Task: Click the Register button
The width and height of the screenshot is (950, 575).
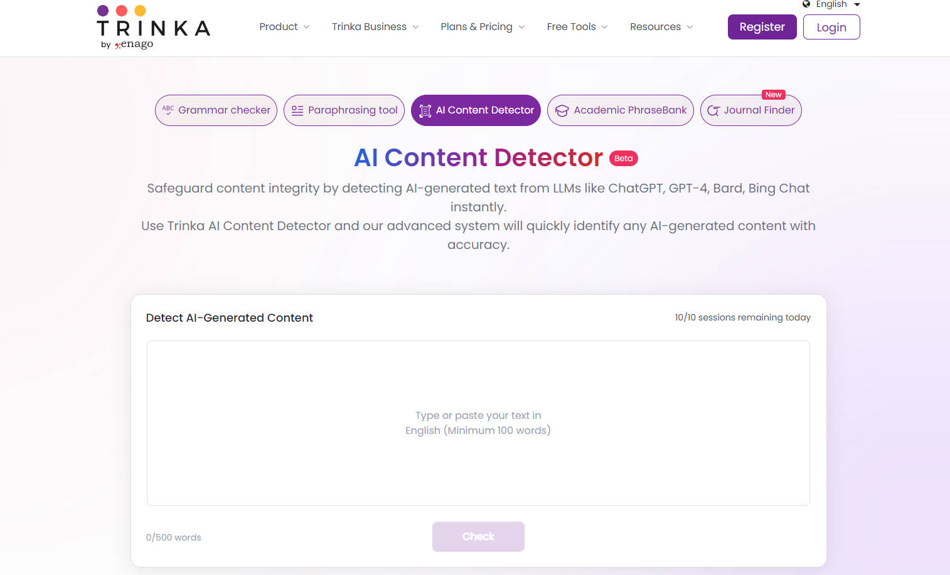Action: click(762, 26)
